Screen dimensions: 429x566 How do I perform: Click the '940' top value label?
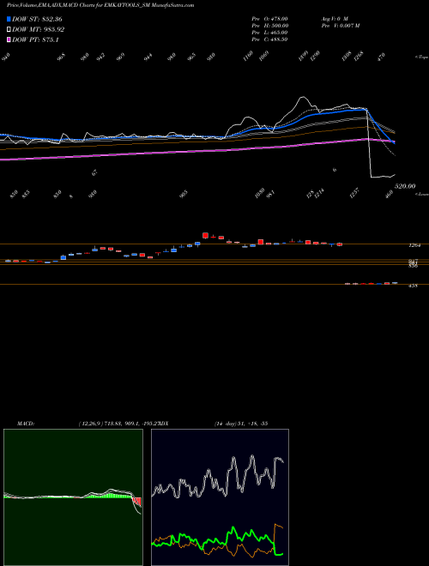tap(6, 57)
